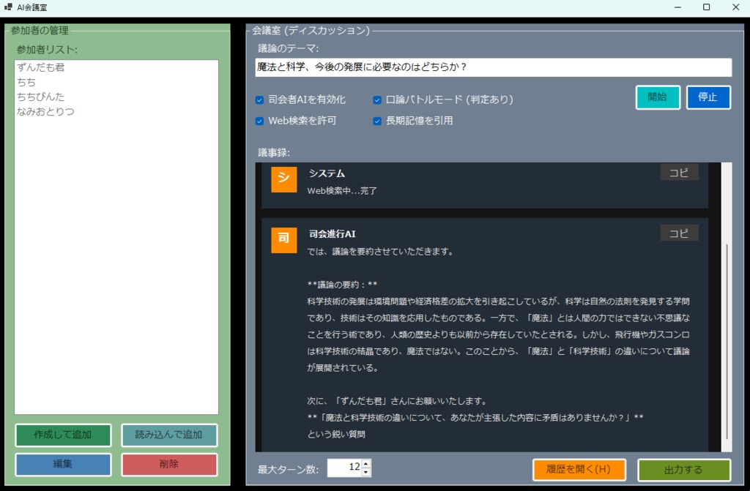This screenshot has height=491, width=750.
Task: Click the 削除 button
Action: click(x=169, y=464)
